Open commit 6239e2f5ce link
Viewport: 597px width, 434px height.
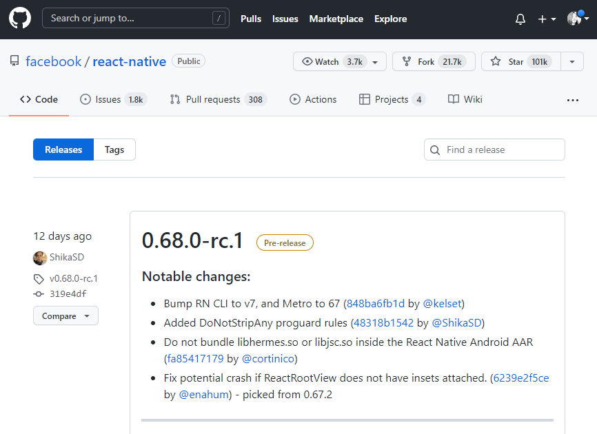coord(521,378)
